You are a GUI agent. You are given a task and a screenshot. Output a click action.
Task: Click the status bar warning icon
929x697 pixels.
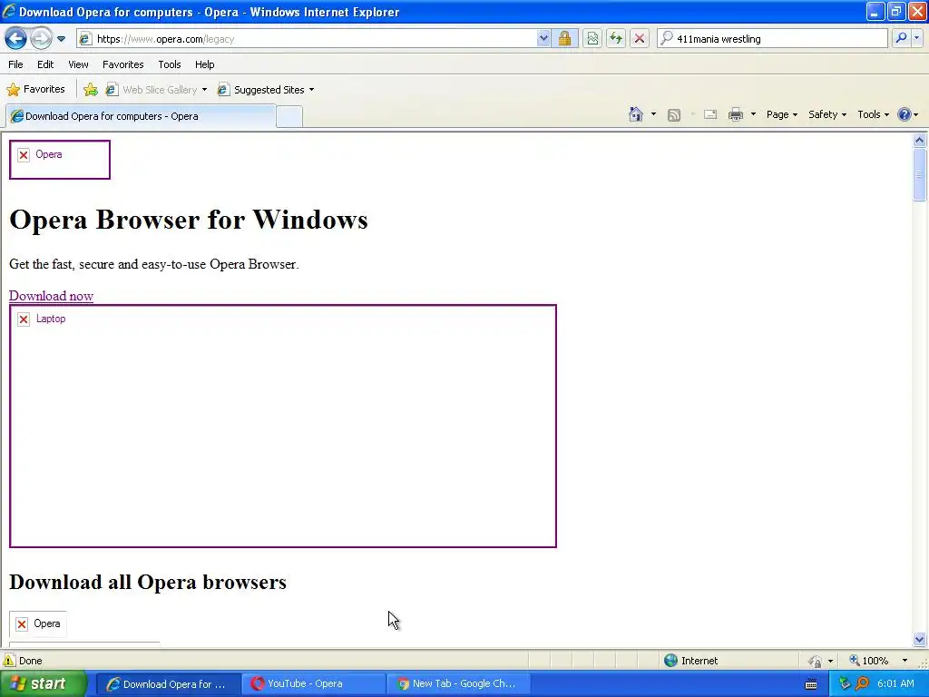tap(8, 661)
